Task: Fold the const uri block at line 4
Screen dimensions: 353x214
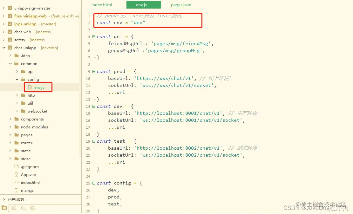Action: click(94, 36)
